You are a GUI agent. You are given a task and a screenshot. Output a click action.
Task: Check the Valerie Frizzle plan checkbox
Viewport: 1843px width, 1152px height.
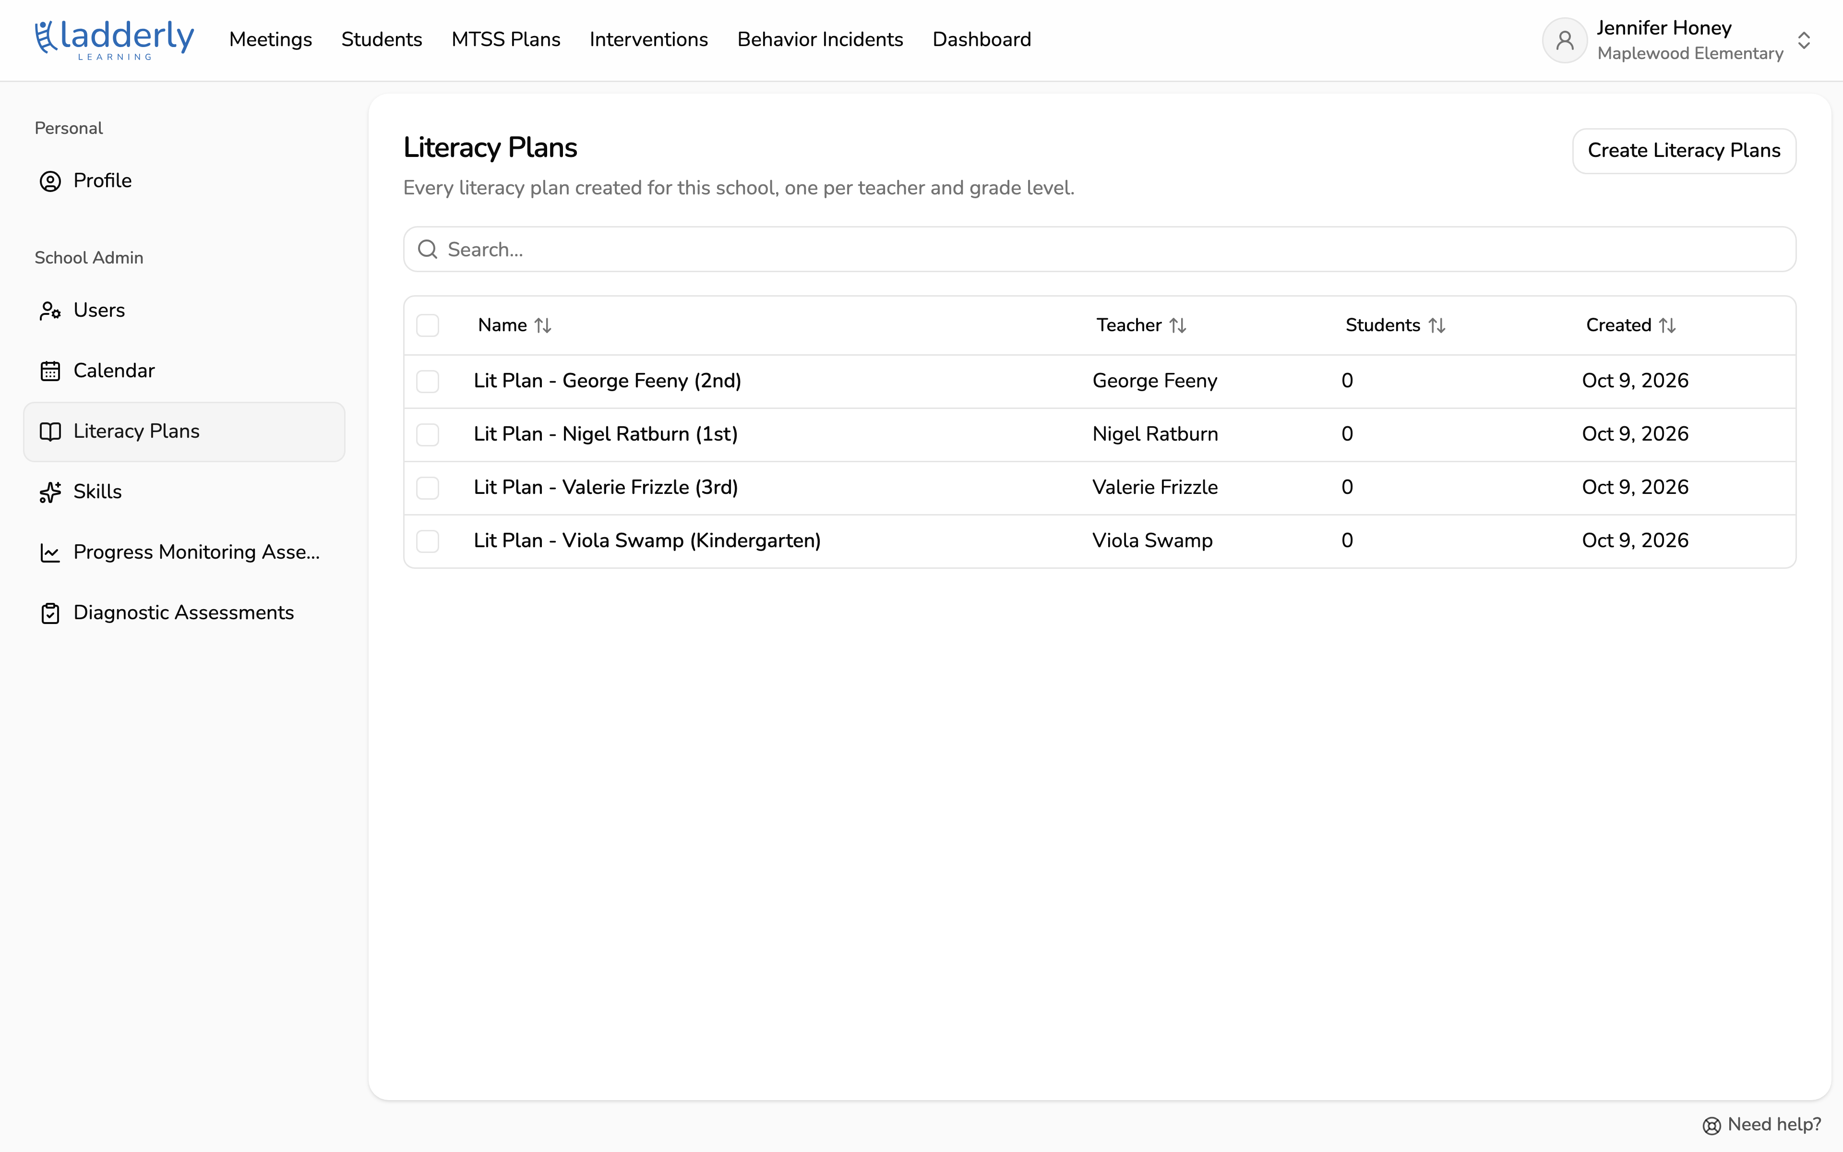(428, 488)
